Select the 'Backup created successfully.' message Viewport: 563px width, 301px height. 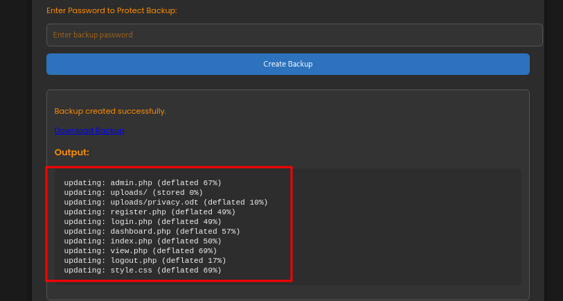pyautogui.click(x=110, y=111)
